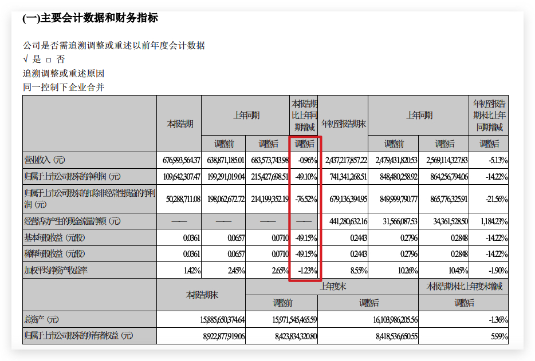The width and height of the screenshot is (535, 361).
Task: Click the 10.26% cell
Action: 408,271
